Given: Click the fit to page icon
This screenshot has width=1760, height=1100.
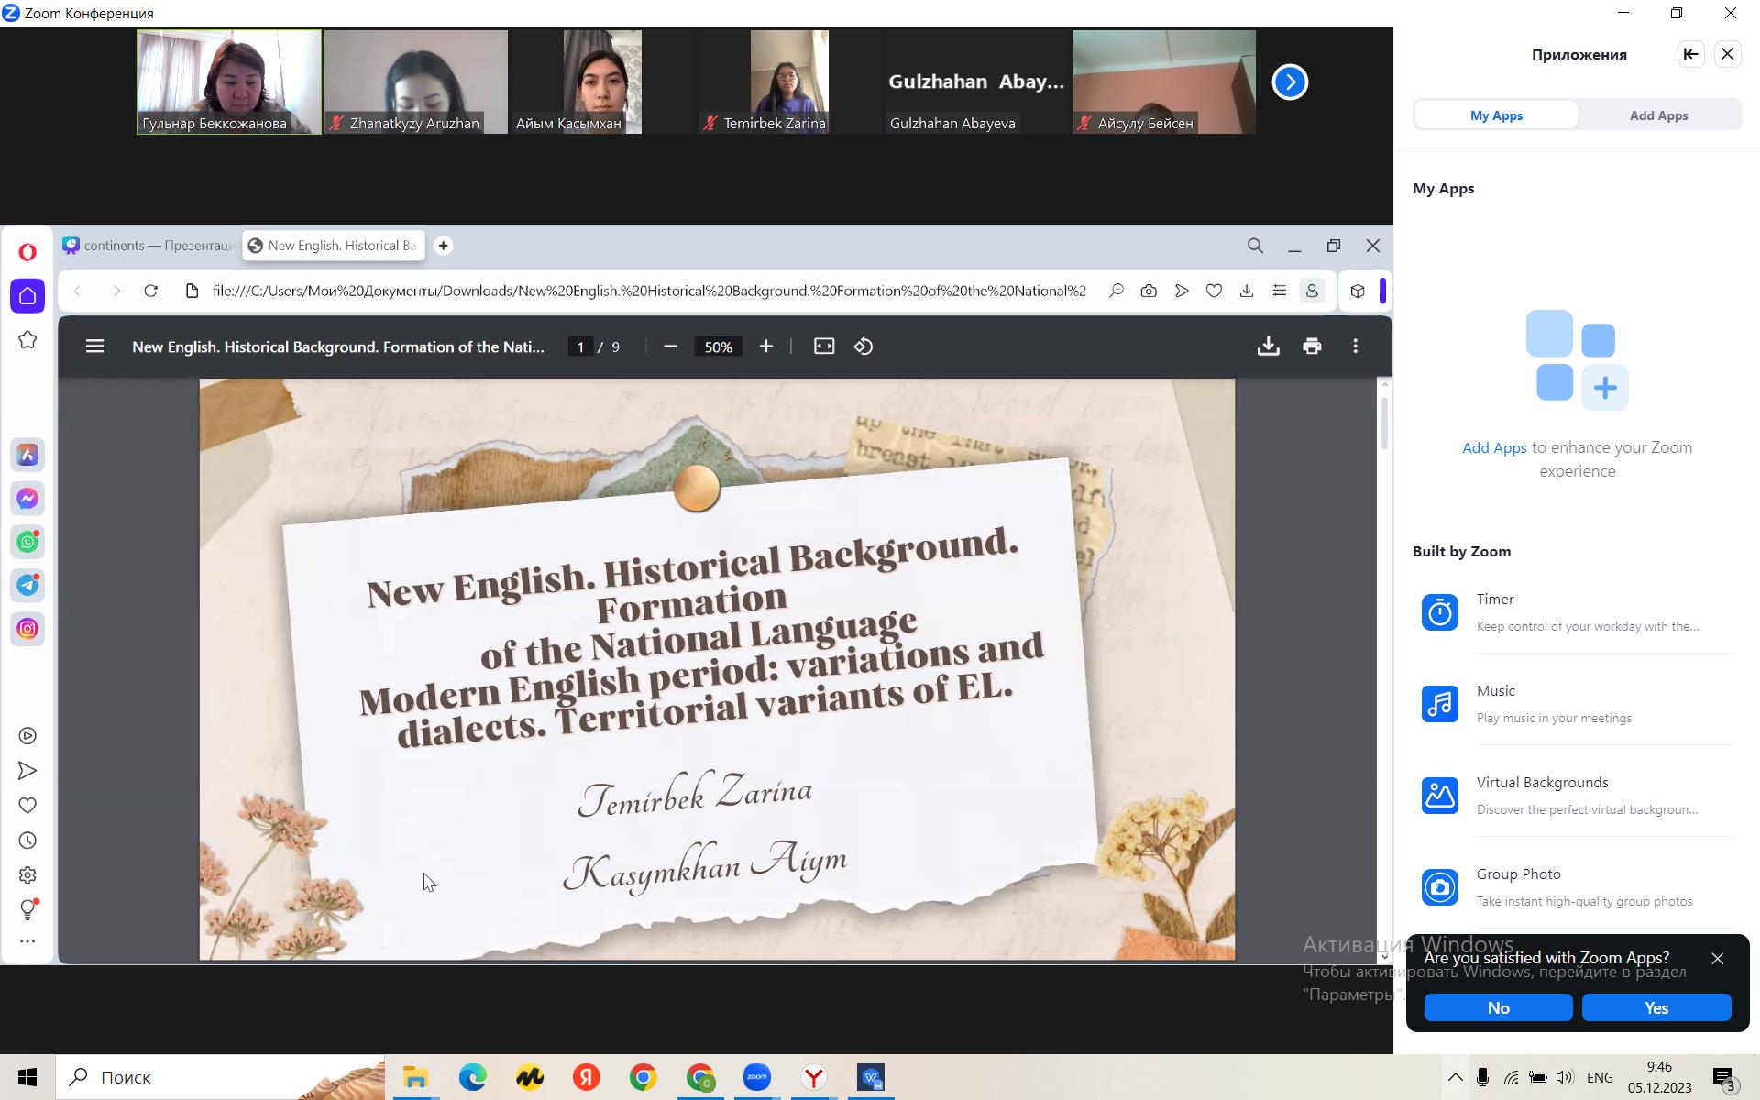Looking at the screenshot, I should coord(823,346).
